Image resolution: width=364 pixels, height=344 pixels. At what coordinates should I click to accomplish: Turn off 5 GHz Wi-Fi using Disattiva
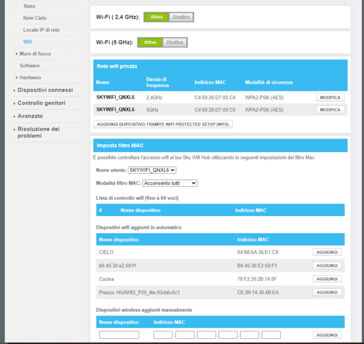tap(175, 42)
